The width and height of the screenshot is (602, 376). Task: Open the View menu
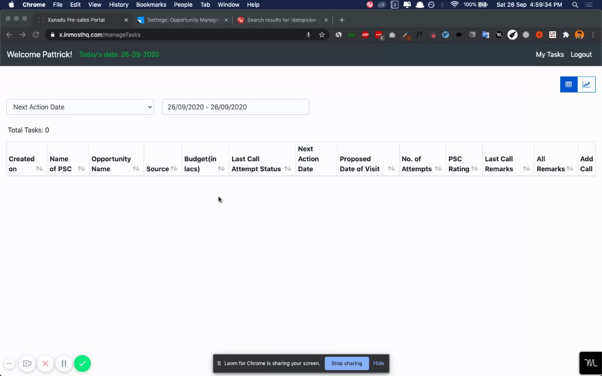[95, 5]
